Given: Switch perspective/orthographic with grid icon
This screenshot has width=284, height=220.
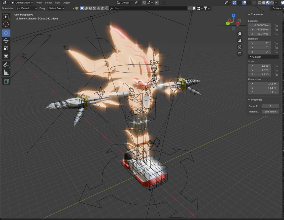Looking at the screenshot, I should point(239,54).
